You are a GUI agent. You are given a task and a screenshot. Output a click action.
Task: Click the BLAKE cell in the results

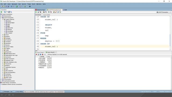(42, 60)
